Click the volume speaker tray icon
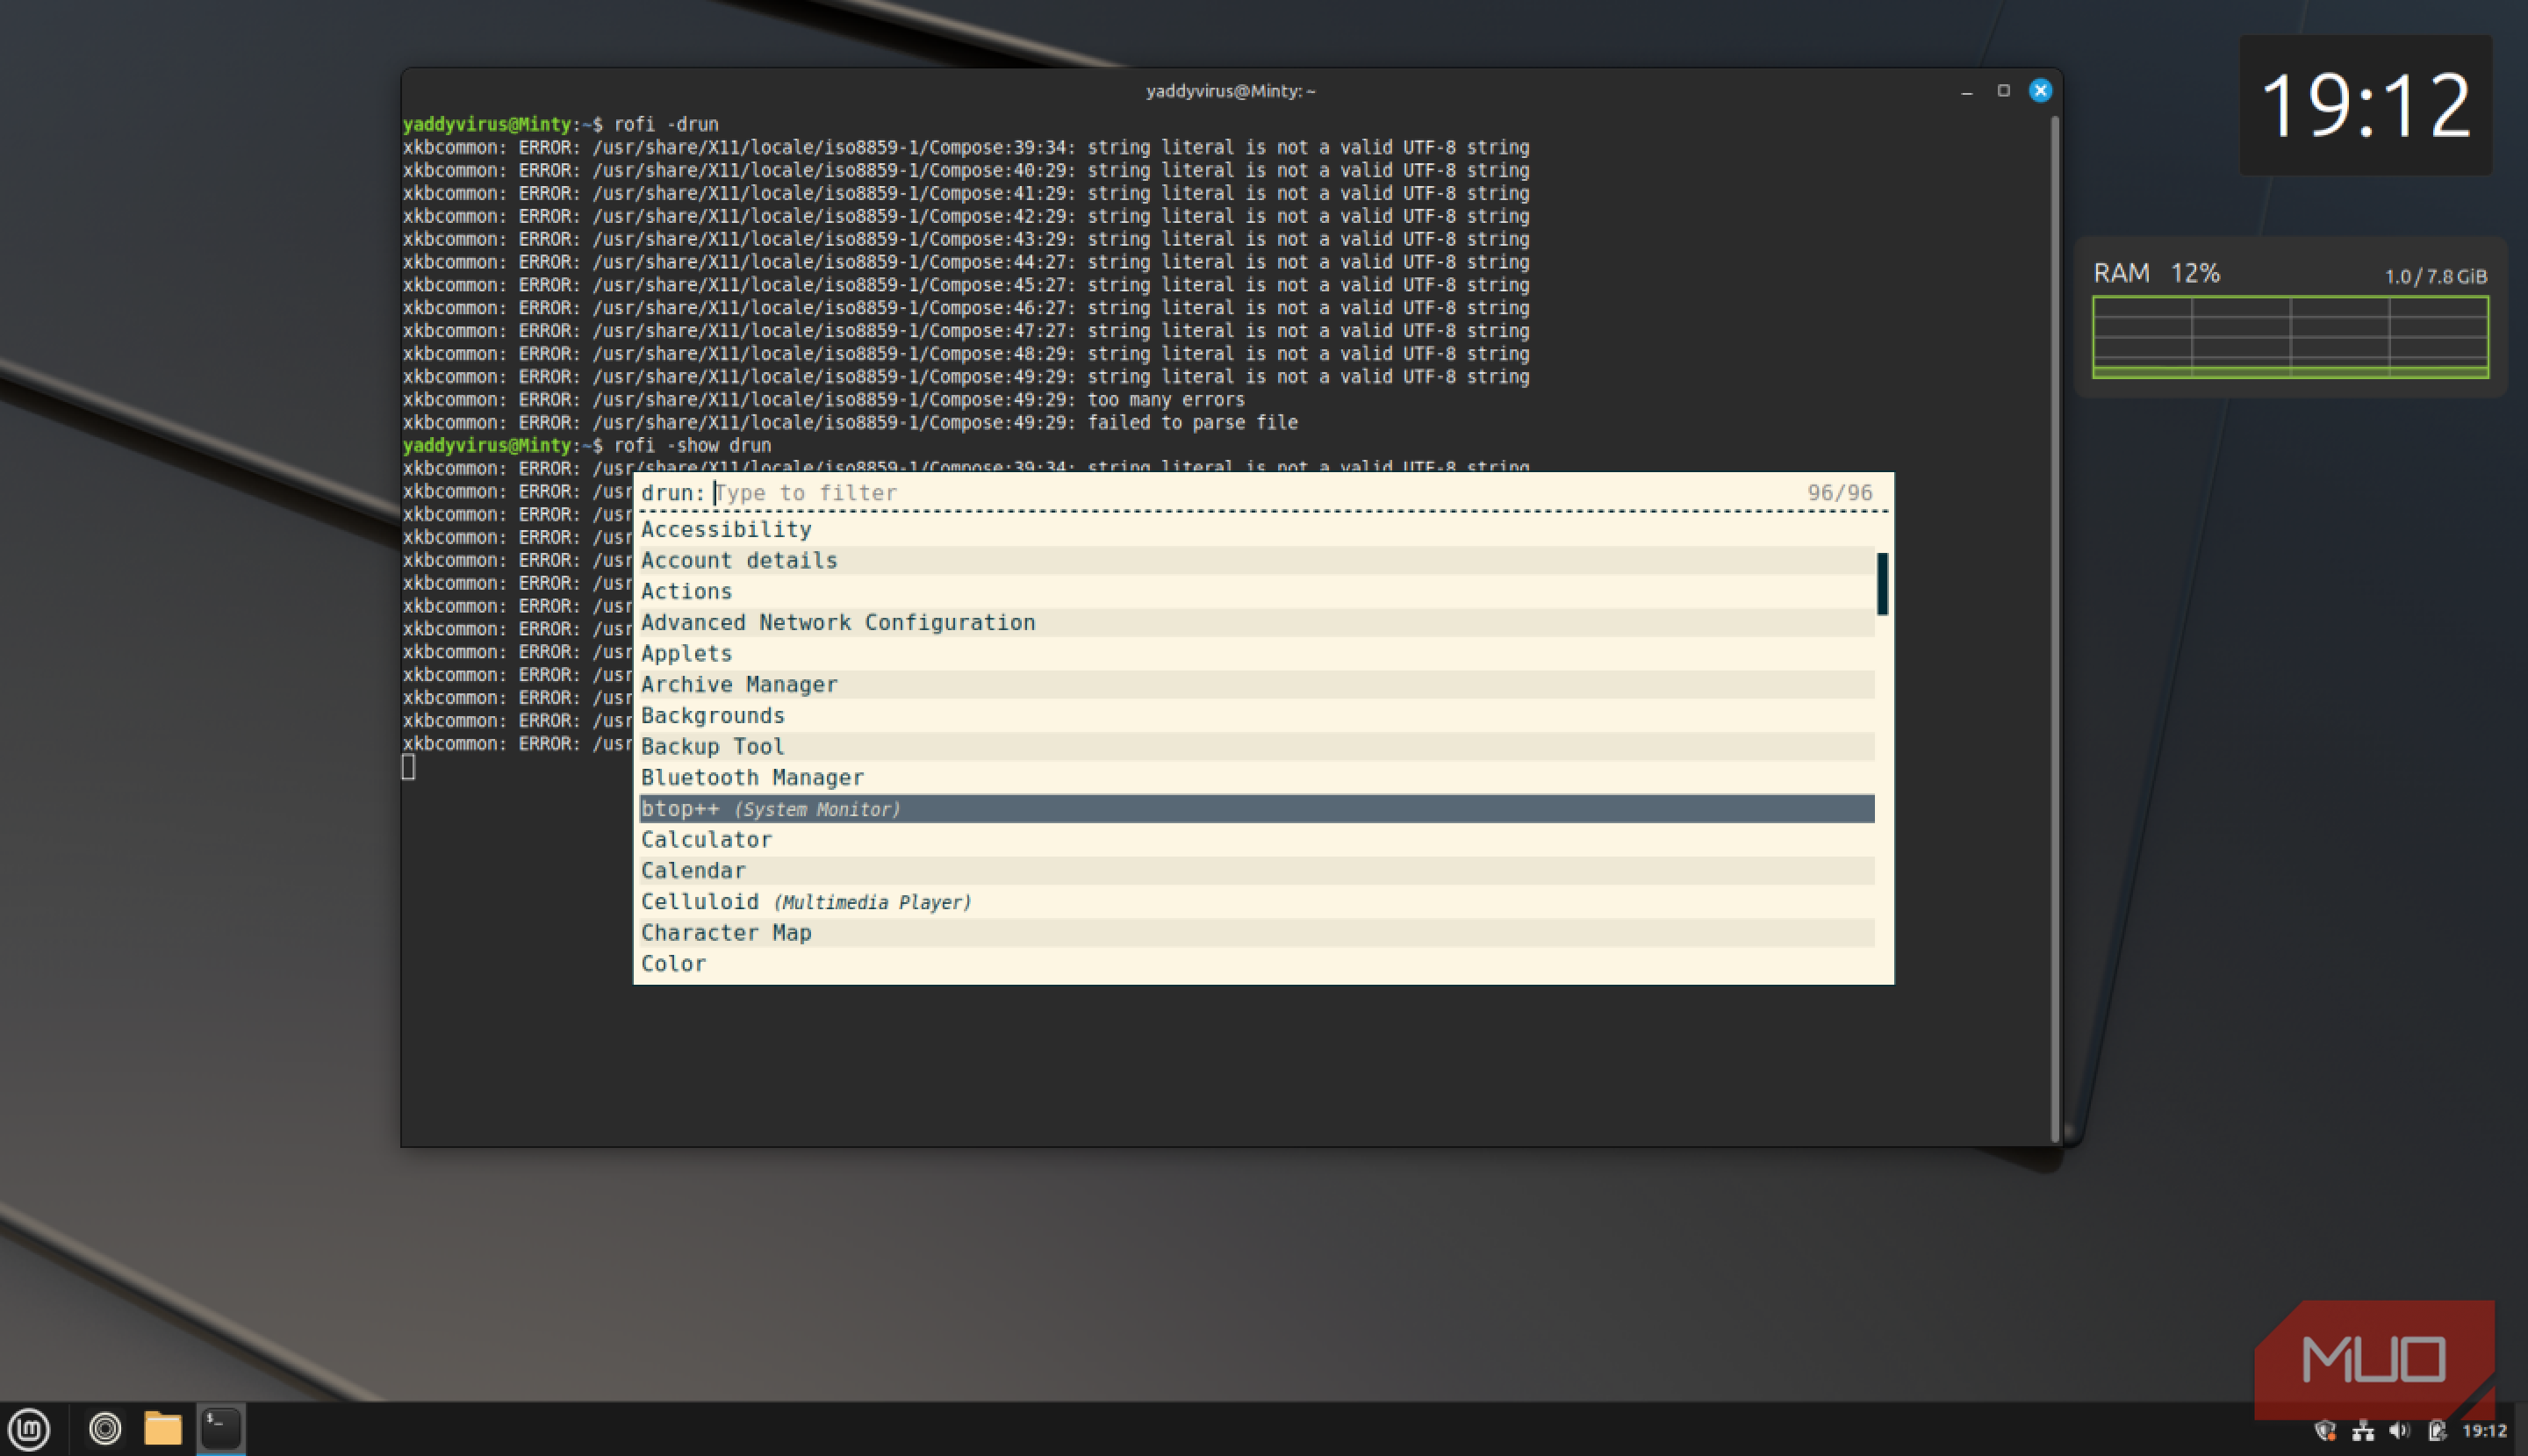The width and height of the screenshot is (2528, 1456). pyautogui.click(x=2399, y=1431)
